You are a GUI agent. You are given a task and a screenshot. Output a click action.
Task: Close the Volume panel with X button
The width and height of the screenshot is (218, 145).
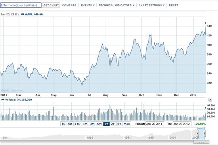[210, 100]
